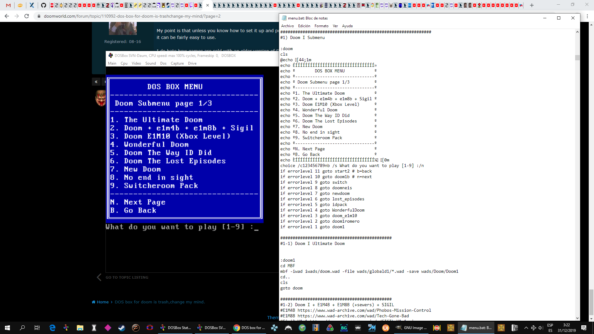Go back in Chrome browser history
This screenshot has width=594, height=334.
click(x=7, y=16)
